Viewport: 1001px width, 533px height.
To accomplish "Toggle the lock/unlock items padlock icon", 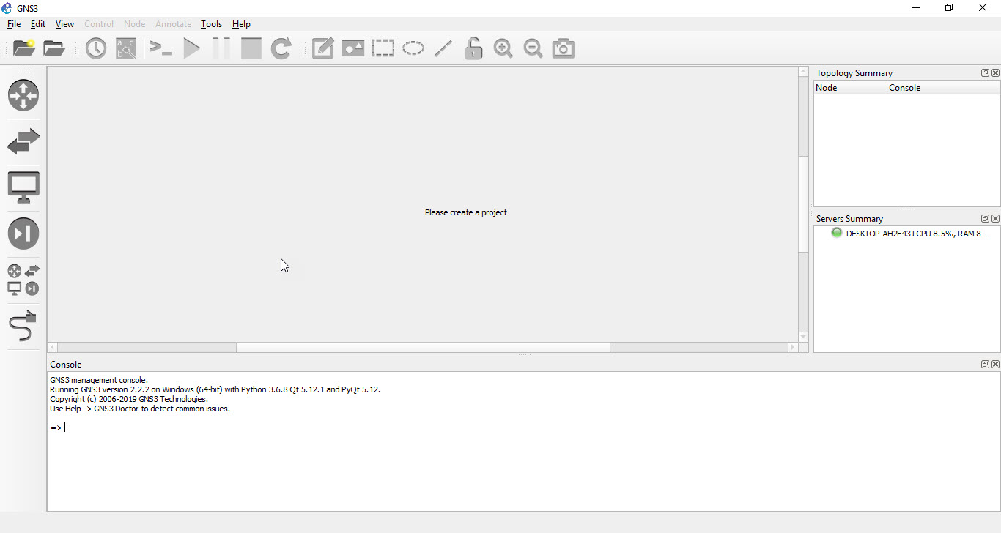I will point(473,48).
